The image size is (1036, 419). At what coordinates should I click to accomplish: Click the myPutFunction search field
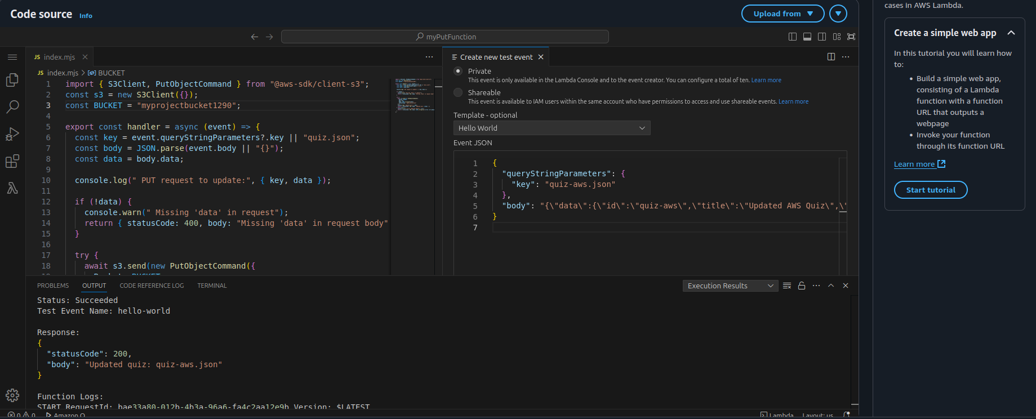coord(444,37)
